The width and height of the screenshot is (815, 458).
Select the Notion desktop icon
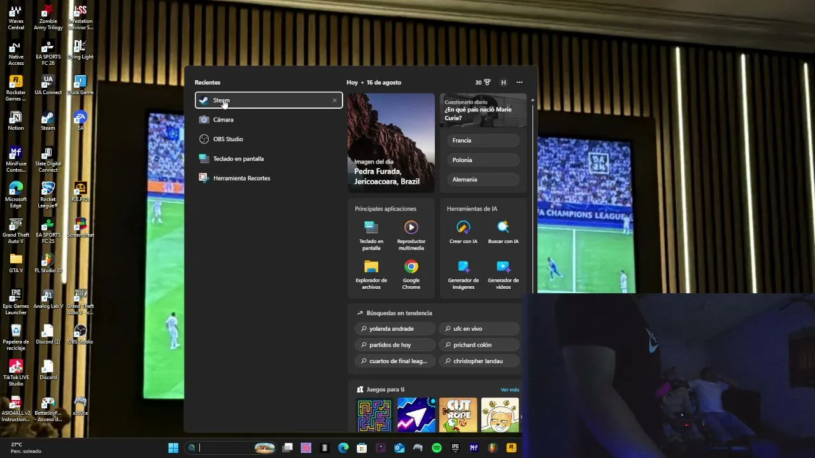coord(16,121)
